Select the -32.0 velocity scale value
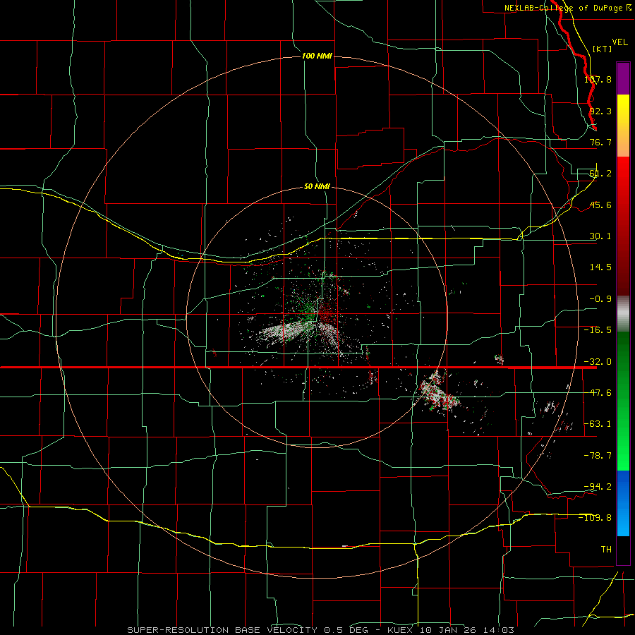The image size is (635, 635). (598, 362)
